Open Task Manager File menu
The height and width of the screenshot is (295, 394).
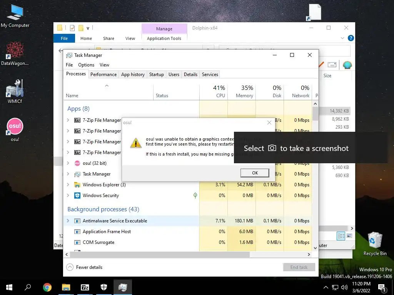[x=69, y=65]
